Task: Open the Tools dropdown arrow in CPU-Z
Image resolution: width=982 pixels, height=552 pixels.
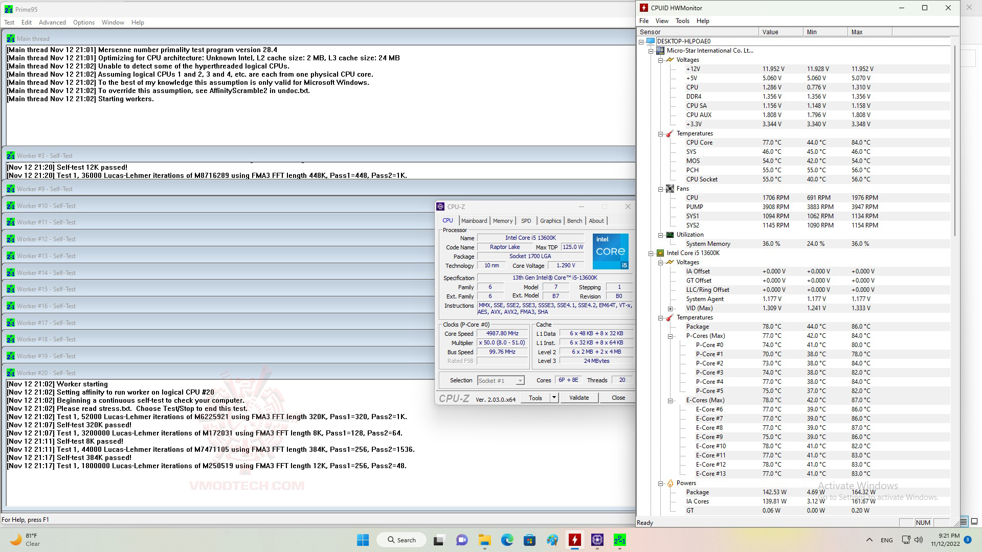Action: tap(553, 398)
